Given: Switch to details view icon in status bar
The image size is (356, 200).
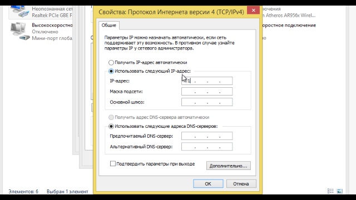Looking at the screenshot, I should tap(330, 191).
